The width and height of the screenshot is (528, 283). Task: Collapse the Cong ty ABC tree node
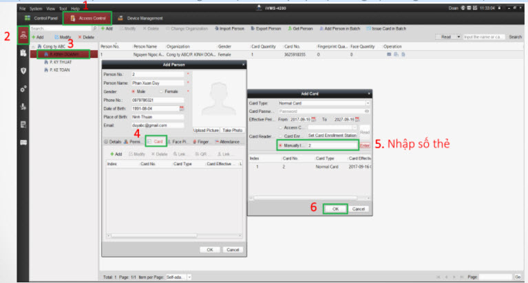tap(34, 45)
